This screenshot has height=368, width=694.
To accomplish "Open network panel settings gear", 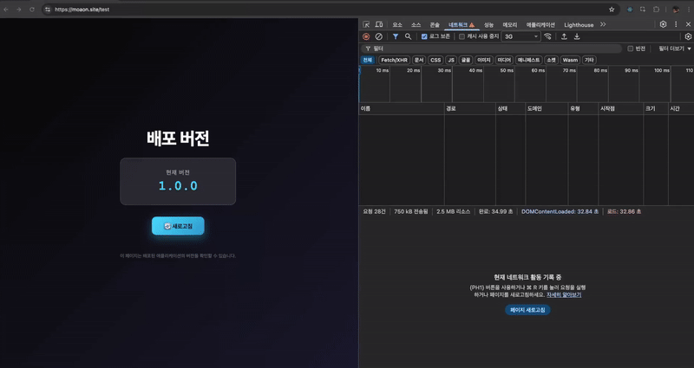I will [x=688, y=36].
